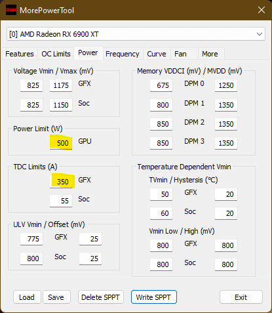This screenshot has height=313, width=272.
Task: Switch to the OC Limits tab
Action: click(x=56, y=54)
